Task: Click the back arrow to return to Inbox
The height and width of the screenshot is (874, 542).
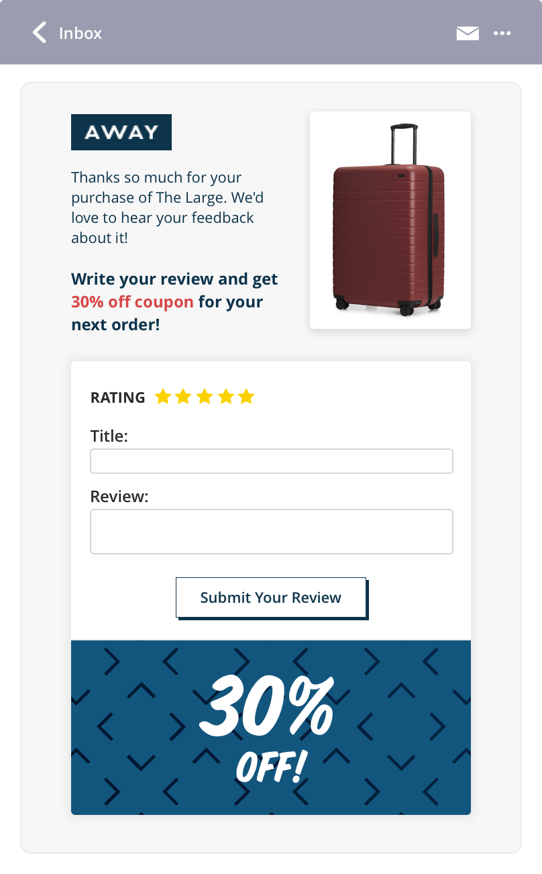Action: coord(38,32)
